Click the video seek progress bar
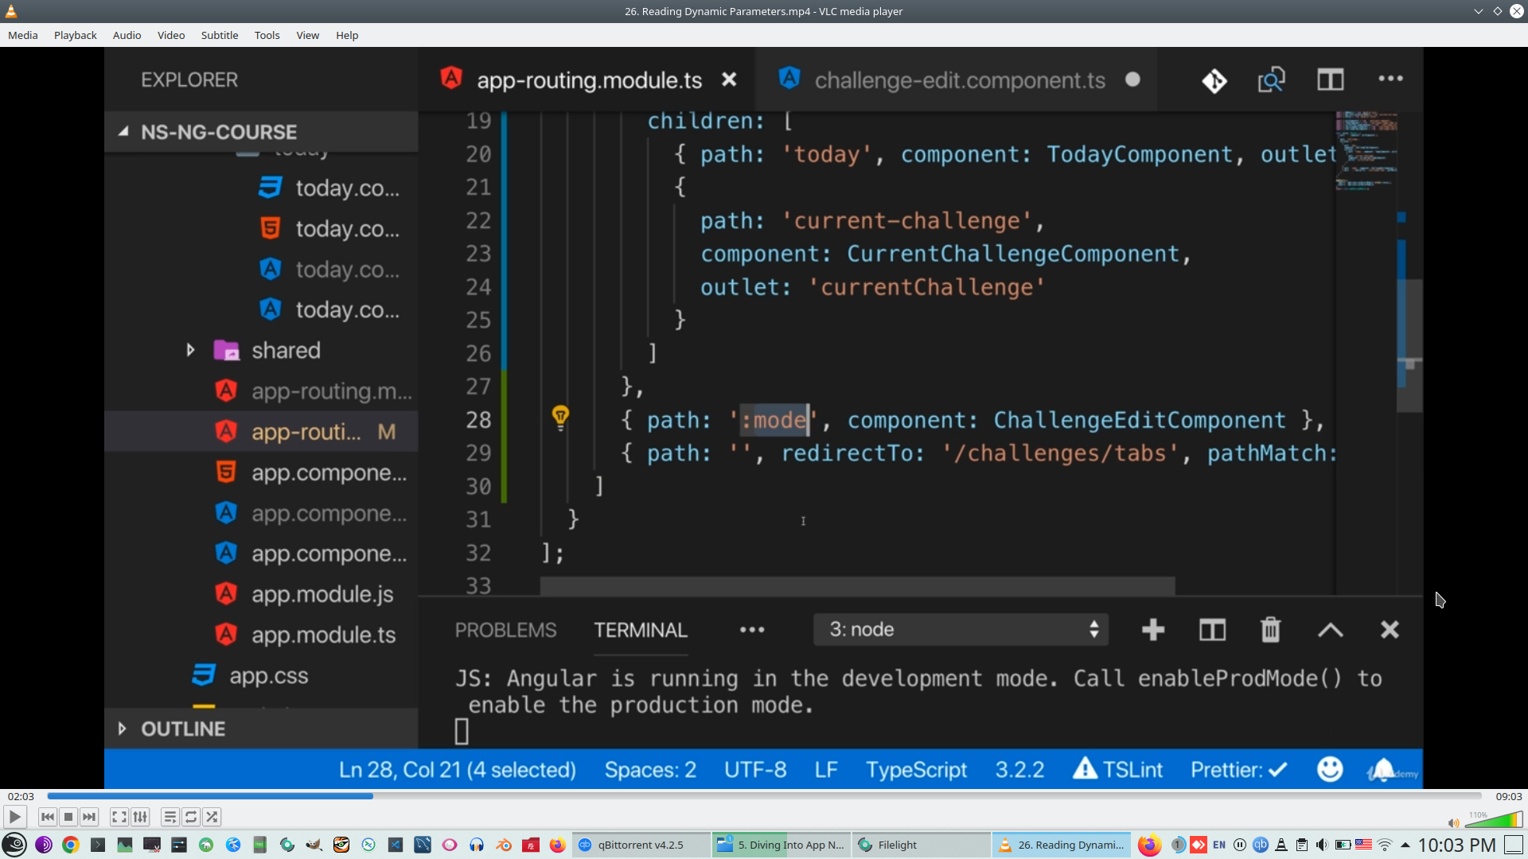The image size is (1528, 859). pos(764,796)
